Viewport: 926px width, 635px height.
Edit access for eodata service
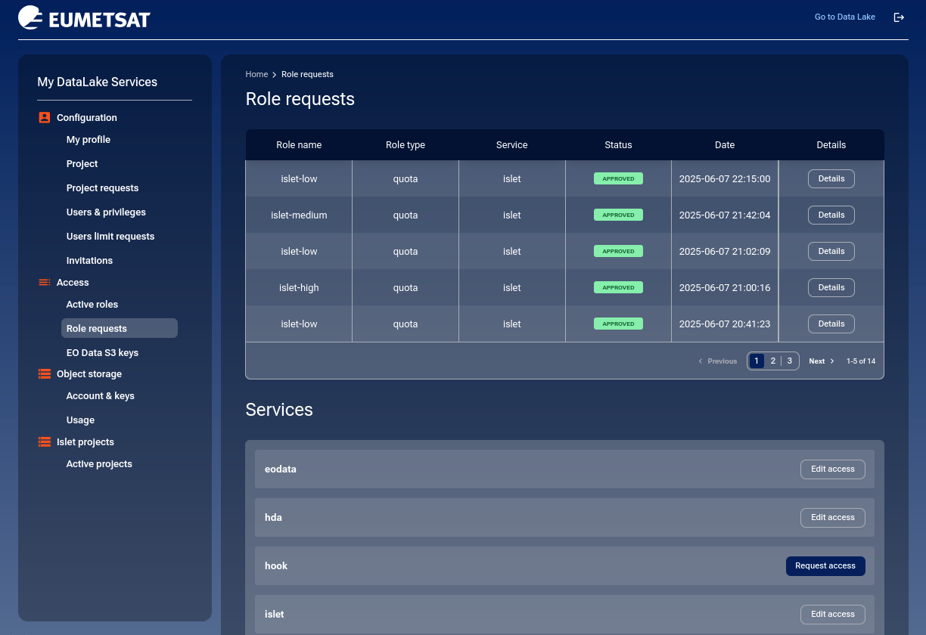[833, 469]
